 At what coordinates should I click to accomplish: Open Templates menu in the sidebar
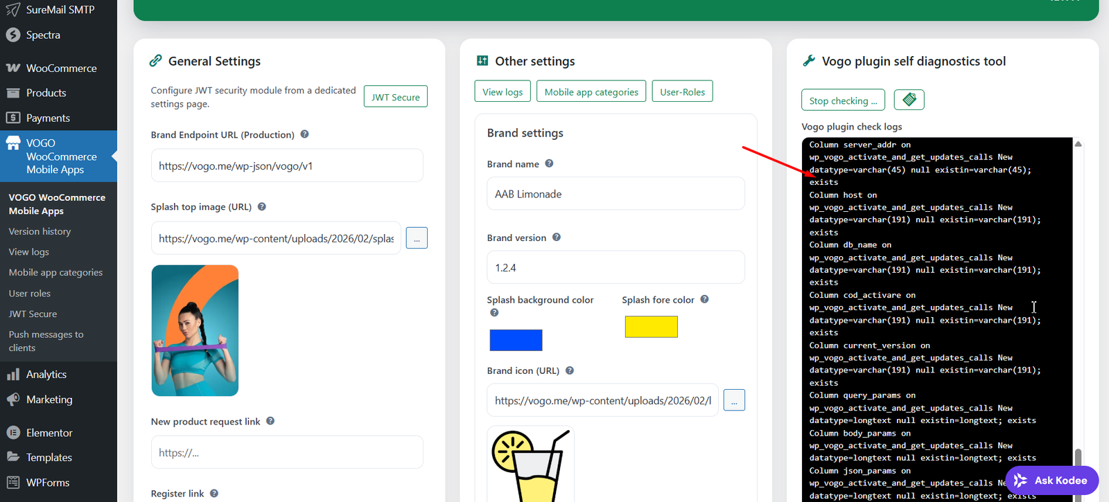point(58,458)
